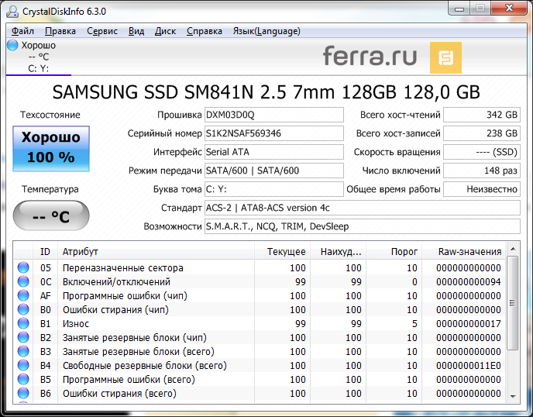
Task: Open the Правка menu
Action: pyautogui.click(x=60, y=31)
